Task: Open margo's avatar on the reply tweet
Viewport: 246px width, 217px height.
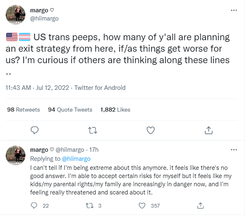Action: click(16, 156)
